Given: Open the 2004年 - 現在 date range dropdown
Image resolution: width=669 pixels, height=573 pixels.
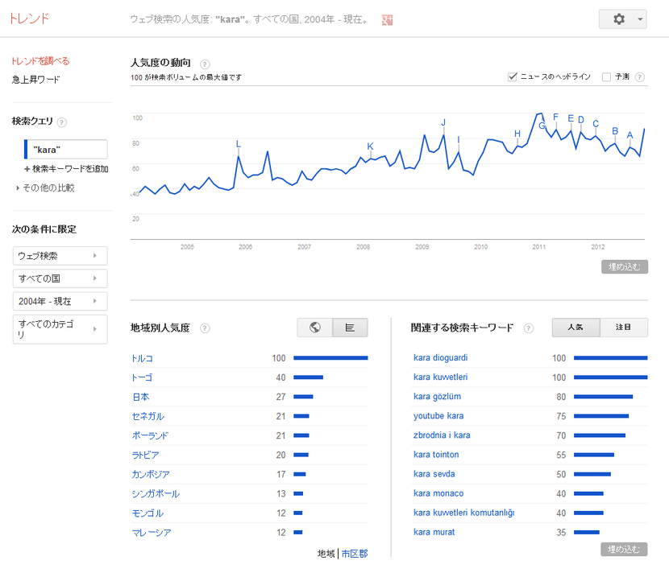Looking at the screenshot, I should (60, 301).
